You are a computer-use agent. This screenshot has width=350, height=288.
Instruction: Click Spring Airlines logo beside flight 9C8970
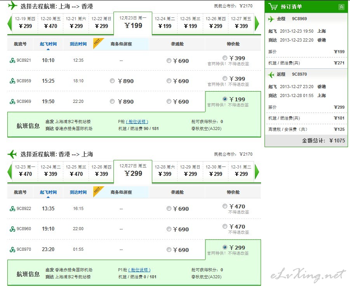12,250
